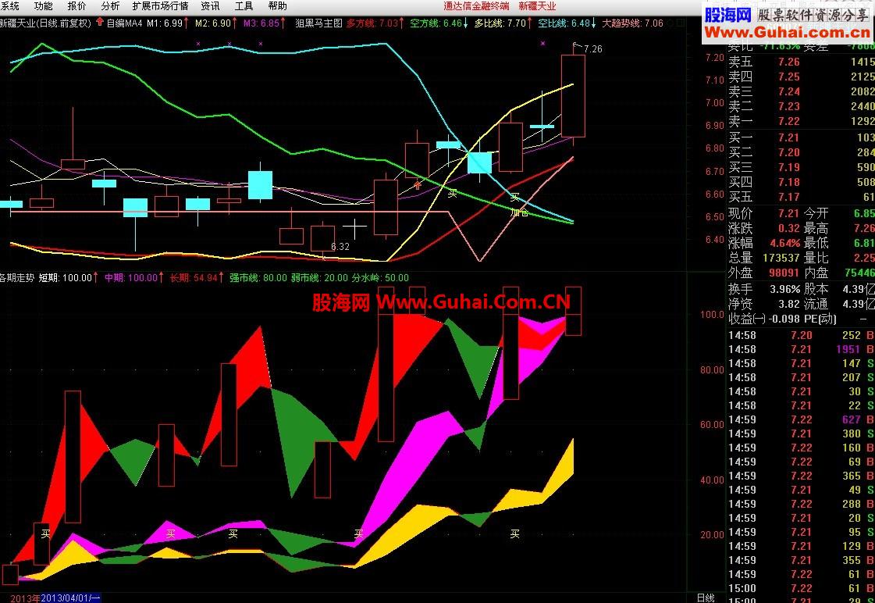Open the 帮助 menu
This screenshot has width=875, height=603.
click(277, 6)
